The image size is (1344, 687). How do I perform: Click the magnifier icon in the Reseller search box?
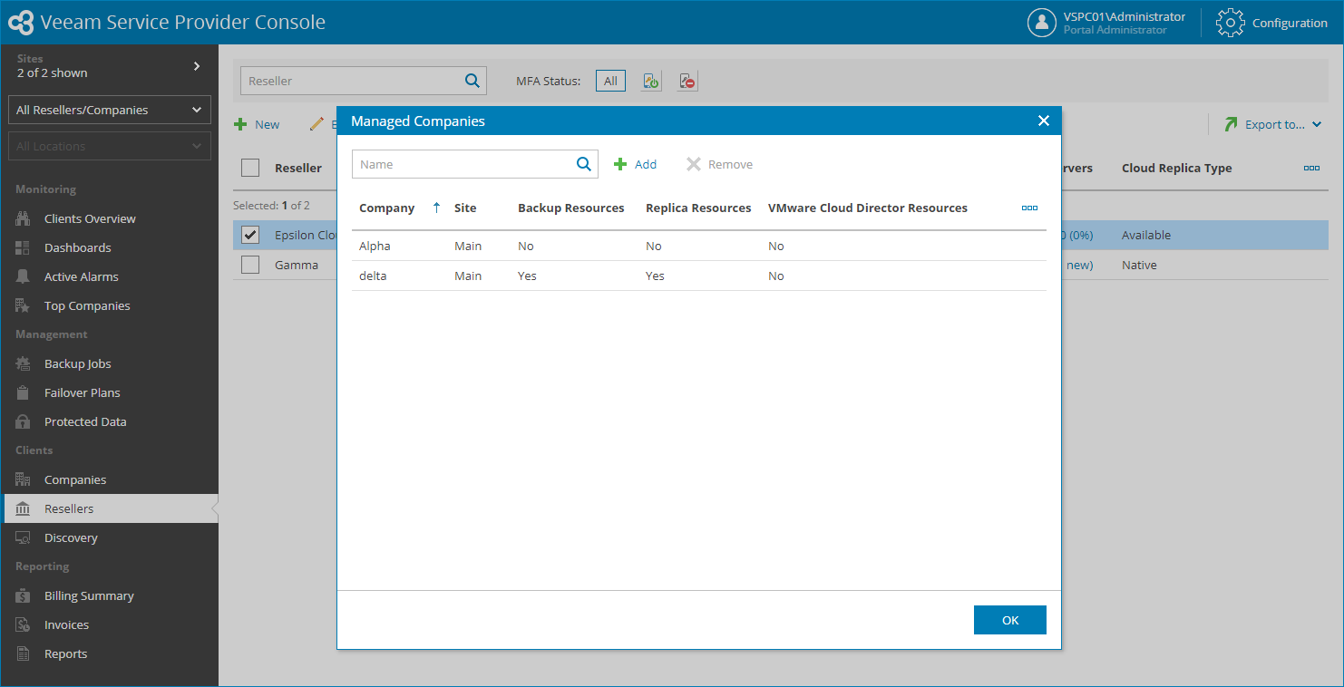tap(472, 81)
